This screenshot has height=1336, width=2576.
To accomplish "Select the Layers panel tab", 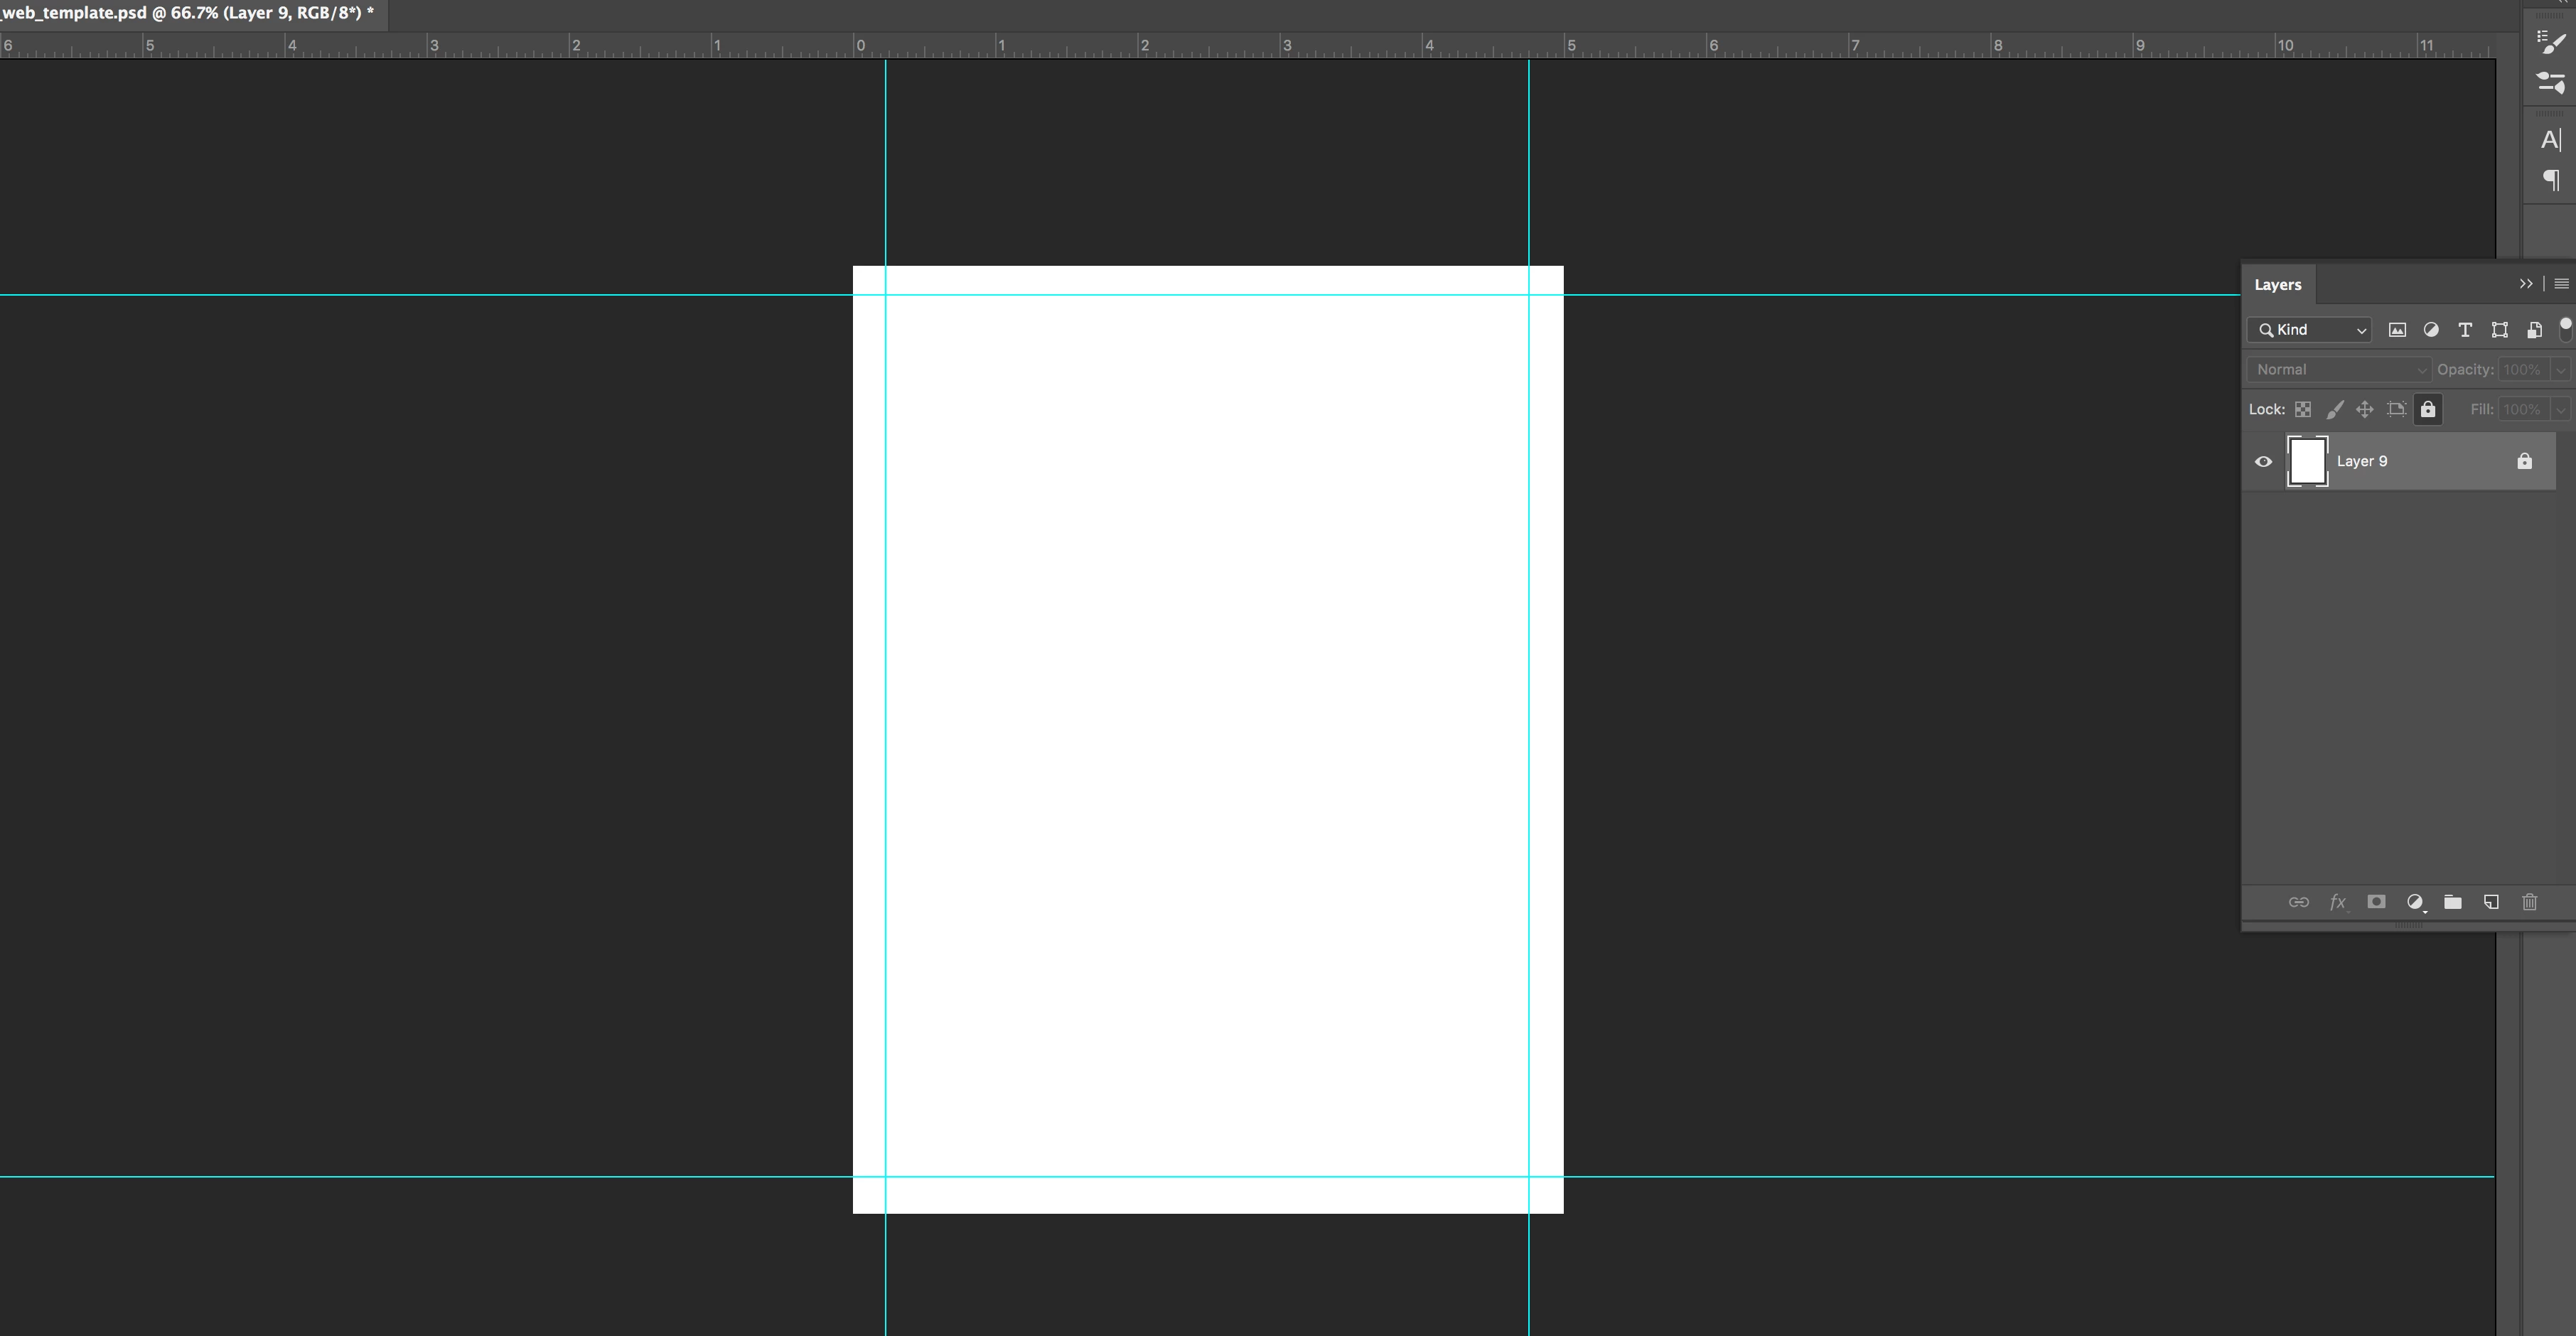I will point(2278,285).
